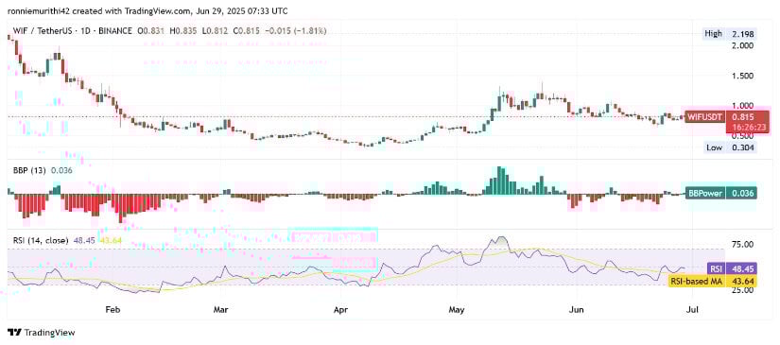Click the C0.815 close price value
The image size is (780, 345).
click(x=247, y=31)
